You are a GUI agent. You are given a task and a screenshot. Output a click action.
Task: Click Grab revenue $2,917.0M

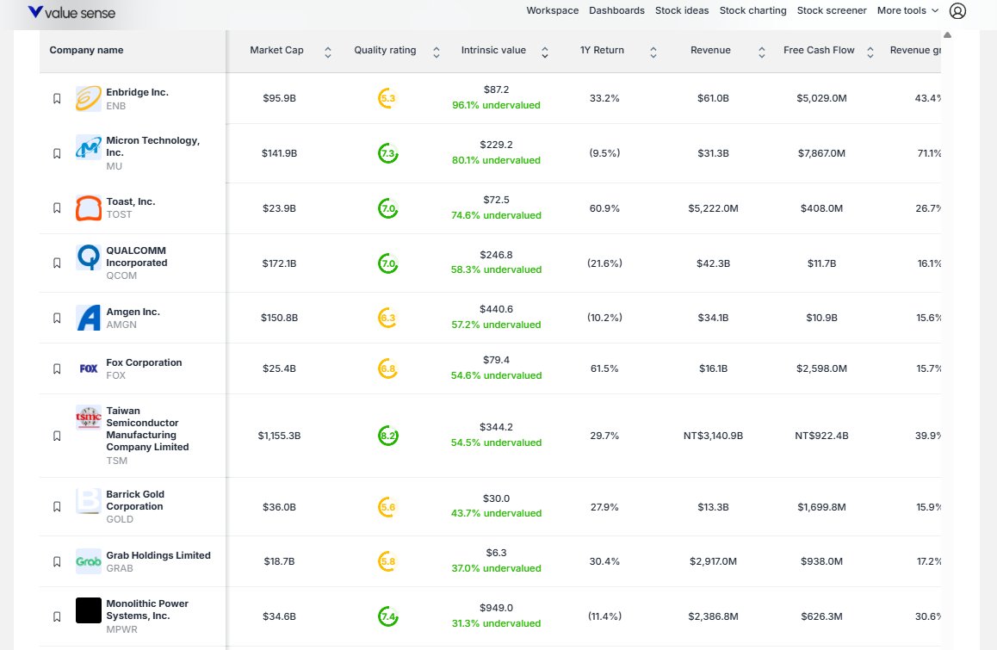(713, 561)
